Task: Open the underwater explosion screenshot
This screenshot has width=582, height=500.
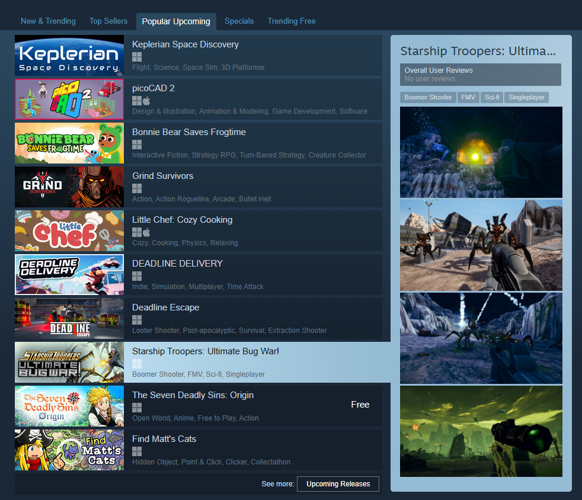Action: click(481, 152)
